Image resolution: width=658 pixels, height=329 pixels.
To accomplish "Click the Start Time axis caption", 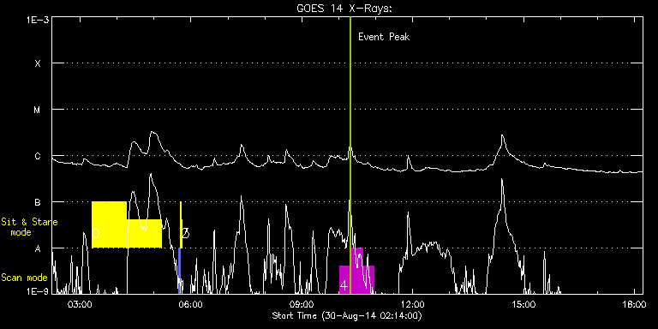I will coord(347,315).
